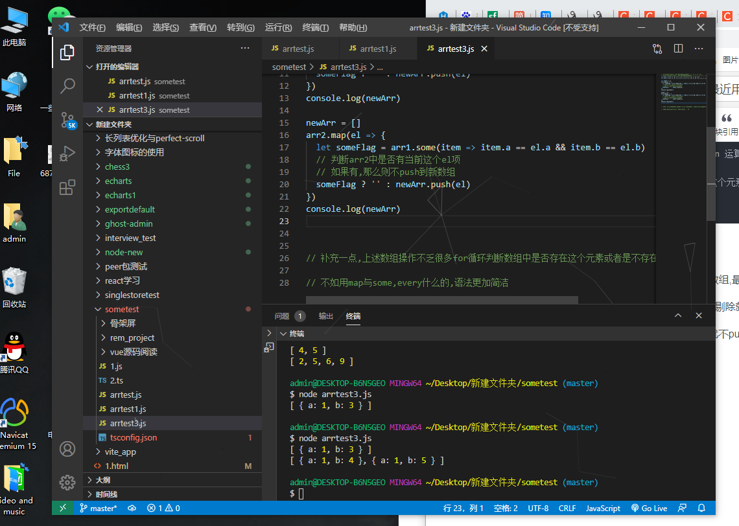Open the Explorer view in activity bar

point(67,52)
